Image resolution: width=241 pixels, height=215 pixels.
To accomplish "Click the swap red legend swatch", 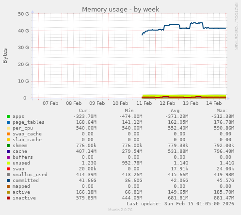I will tap(8, 169).
